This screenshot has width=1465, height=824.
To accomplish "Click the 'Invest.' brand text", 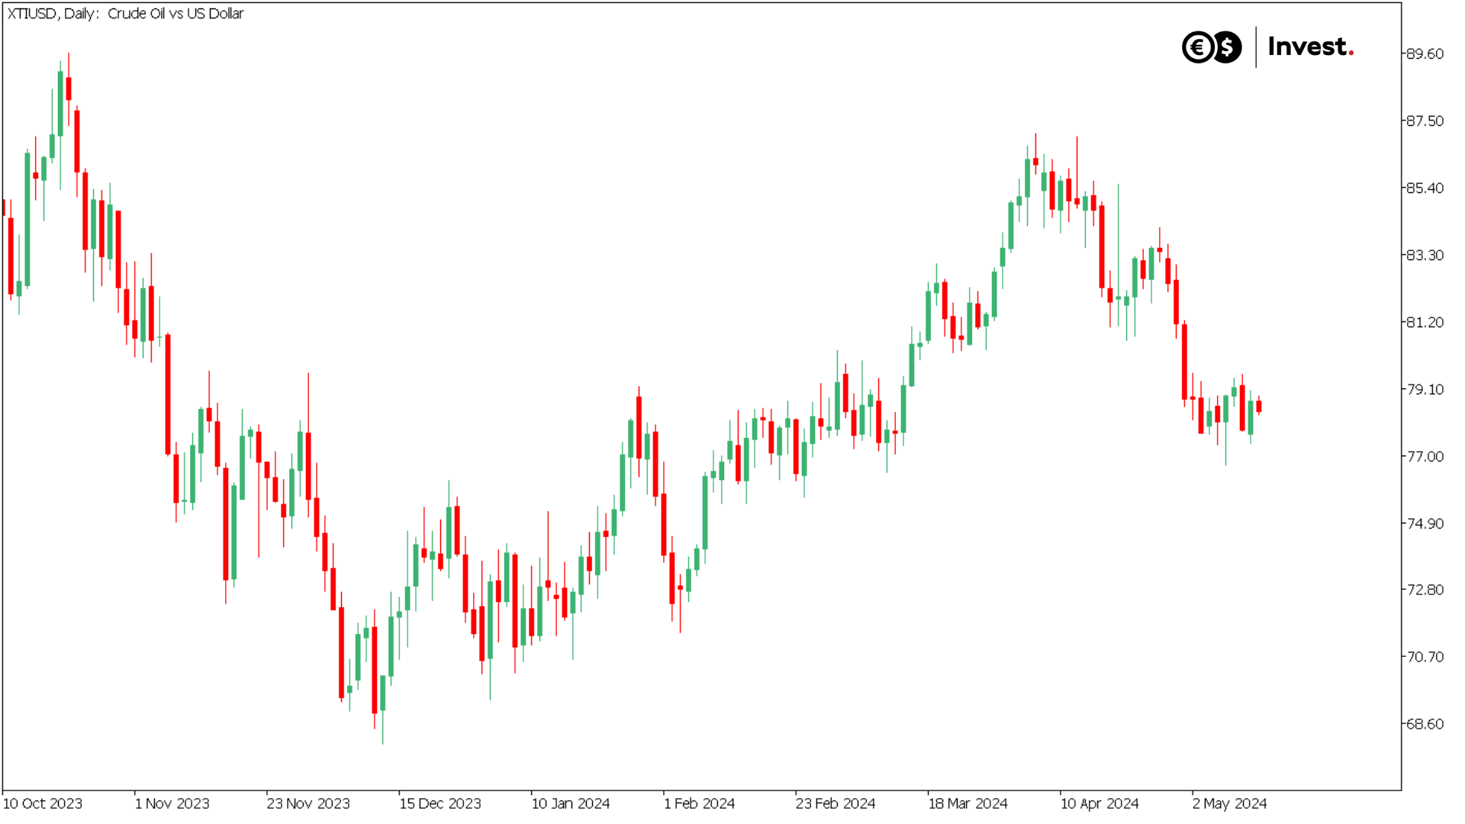I will [x=1311, y=47].
